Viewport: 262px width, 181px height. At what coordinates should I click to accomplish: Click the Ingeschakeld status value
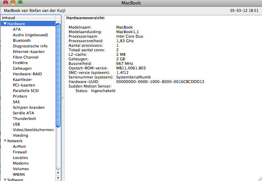(103, 91)
